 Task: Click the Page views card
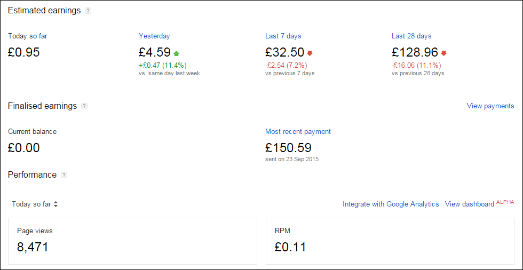pos(132,241)
